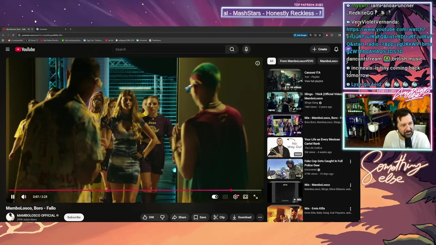Screen dimensions: 436x245
Task: Save the video to a playlist
Action: (x=200, y=217)
